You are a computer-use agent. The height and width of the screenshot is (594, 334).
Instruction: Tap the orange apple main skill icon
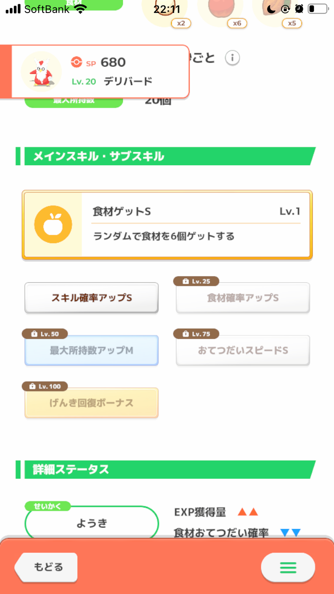click(53, 225)
